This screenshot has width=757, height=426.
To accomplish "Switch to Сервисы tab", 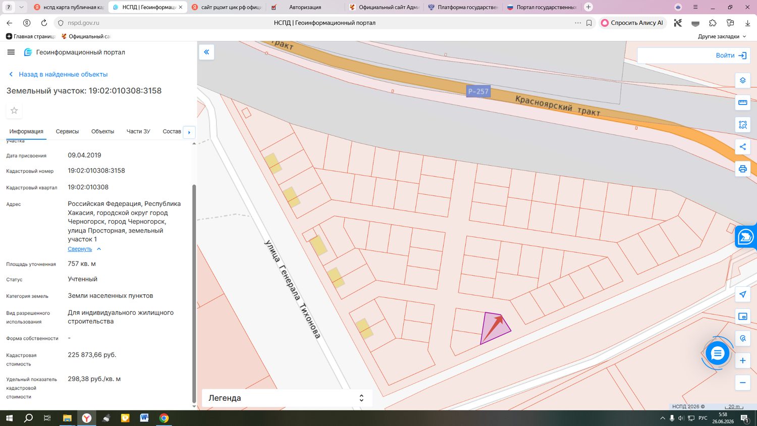I will (x=67, y=131).
